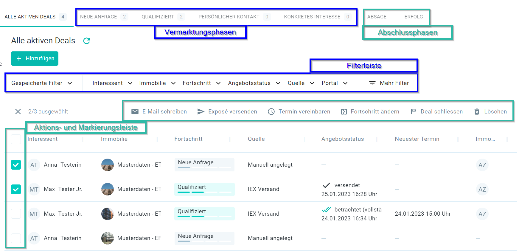Image resolution: width=519 pixels, height=251 pixels.
Task: Click the paper plane Exposé versenden icon
Action: (201, 112)
